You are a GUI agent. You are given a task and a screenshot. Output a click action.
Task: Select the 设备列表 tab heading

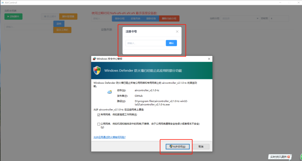tap(106, 29)
